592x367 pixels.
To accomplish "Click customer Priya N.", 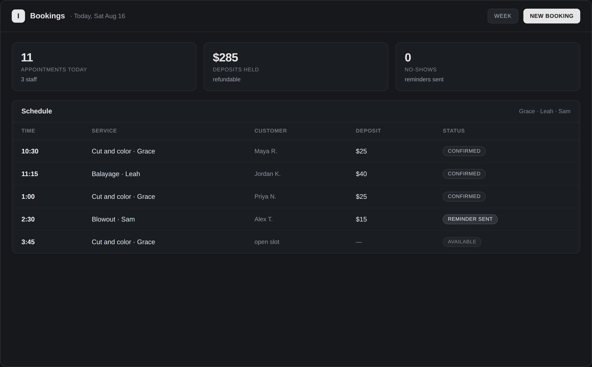I will 265,196.
